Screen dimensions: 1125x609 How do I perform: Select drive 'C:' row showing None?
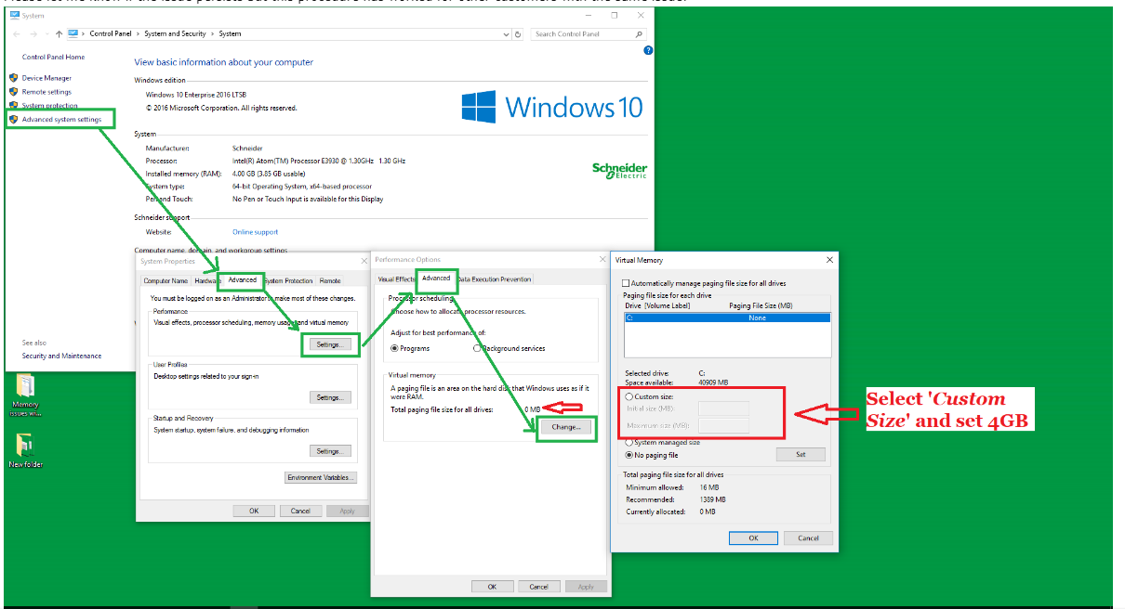pos(727,317)
